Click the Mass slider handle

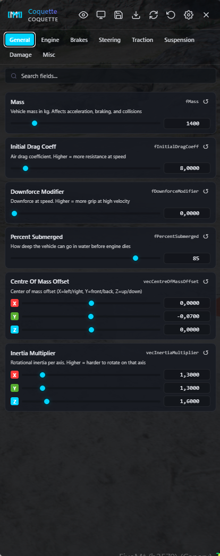[x=35, y=123]
